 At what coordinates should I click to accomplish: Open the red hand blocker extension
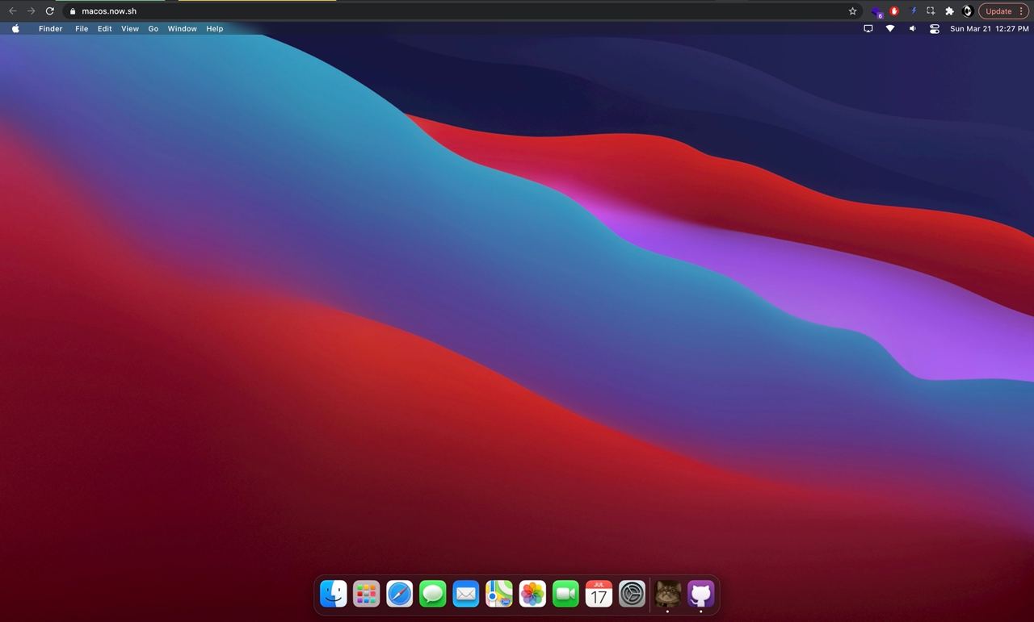click(x=894, y=11)
